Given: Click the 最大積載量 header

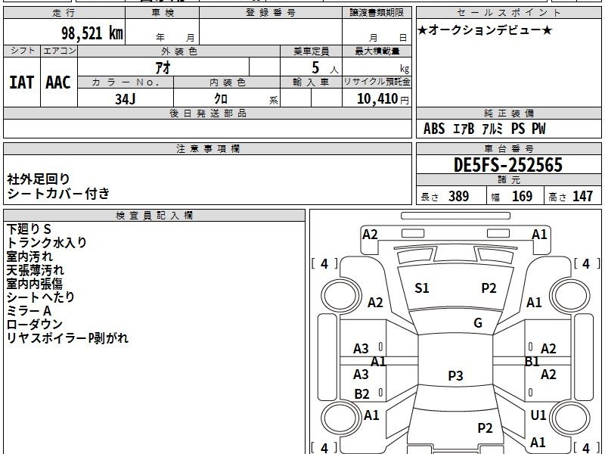Looking at the screenshot, I should click(377, 51).
